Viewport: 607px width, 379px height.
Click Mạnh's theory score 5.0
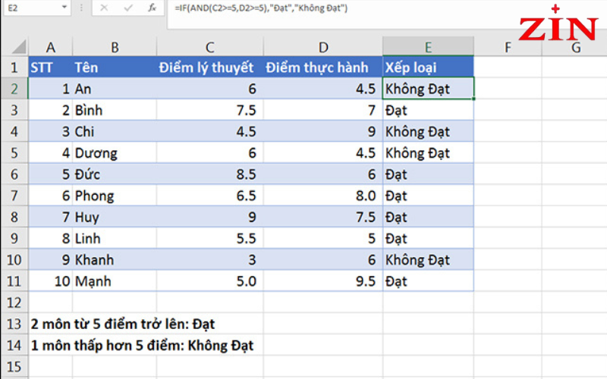coord(210,280)
